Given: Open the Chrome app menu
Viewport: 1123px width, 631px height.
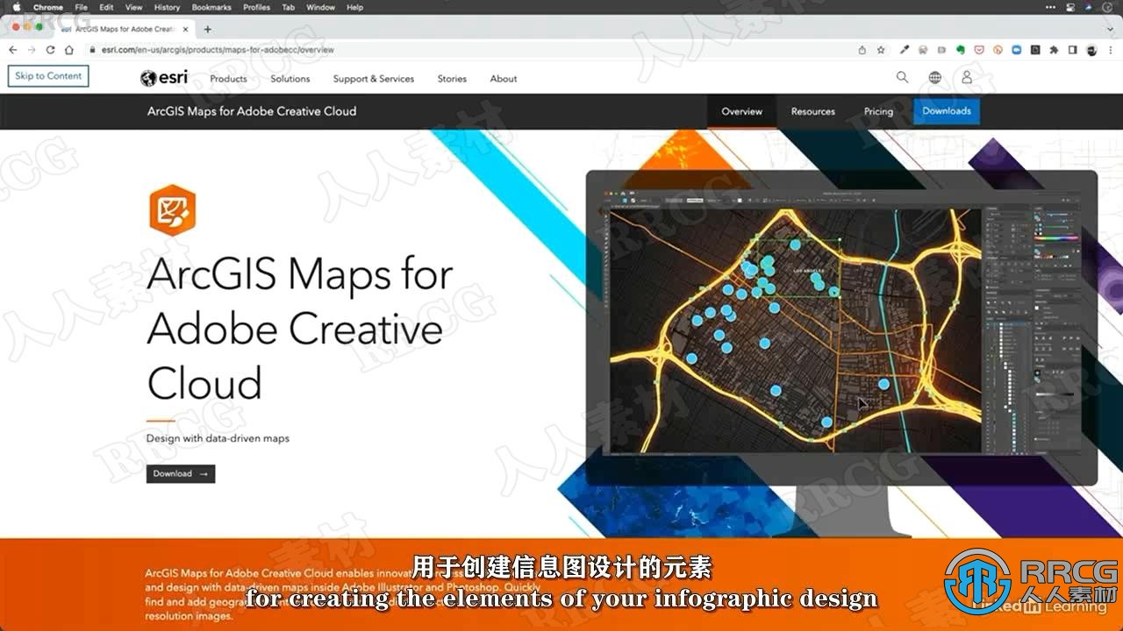Looking at the screenshot, I should (x=48, y=7).
